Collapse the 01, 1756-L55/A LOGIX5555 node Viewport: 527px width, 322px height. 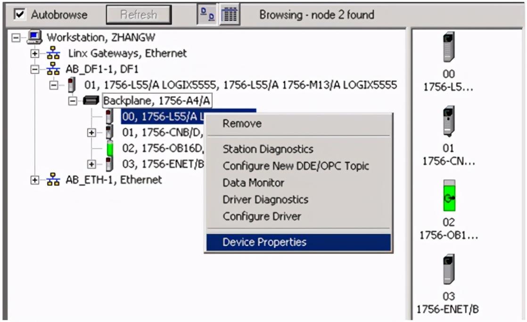(x=53, y=85)
